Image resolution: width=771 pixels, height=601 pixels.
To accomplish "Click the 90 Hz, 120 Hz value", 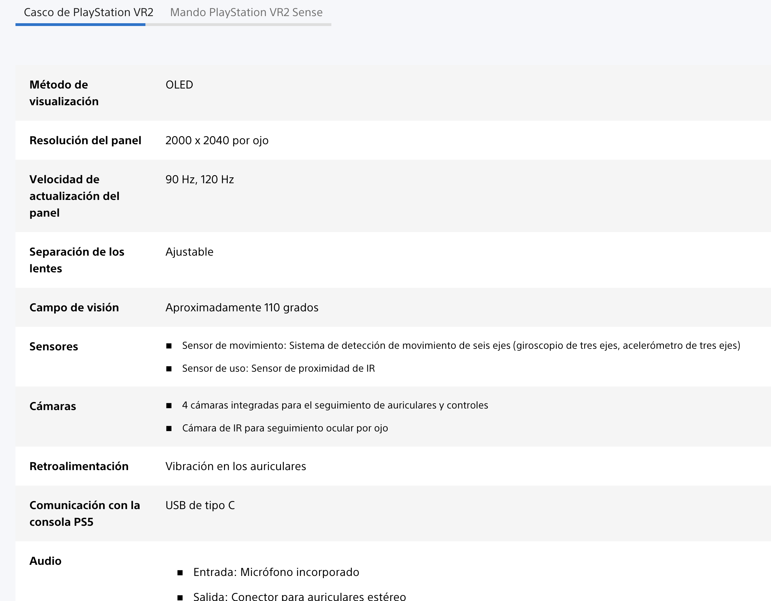I will [200, 179].
